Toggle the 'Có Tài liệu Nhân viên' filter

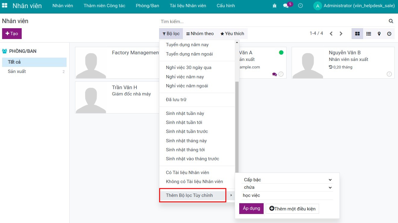point(187,173)
